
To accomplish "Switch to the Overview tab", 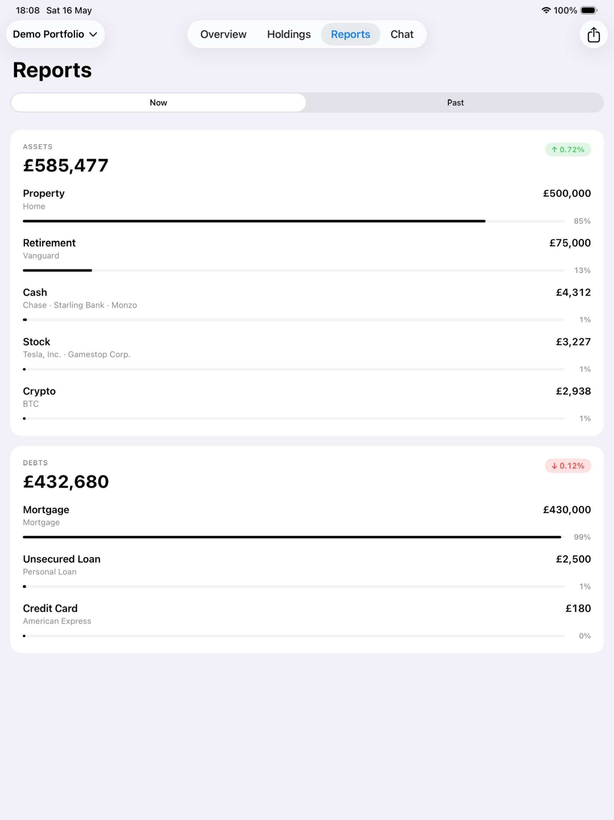I will point(223,35).
